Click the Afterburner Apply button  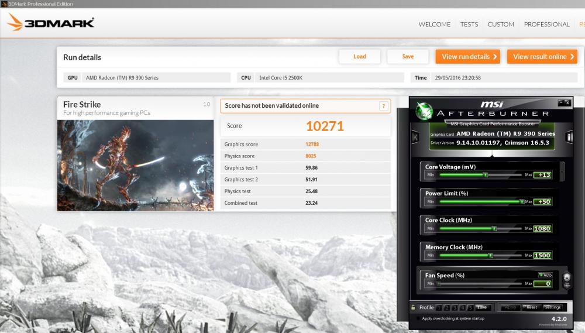[510, 308]
